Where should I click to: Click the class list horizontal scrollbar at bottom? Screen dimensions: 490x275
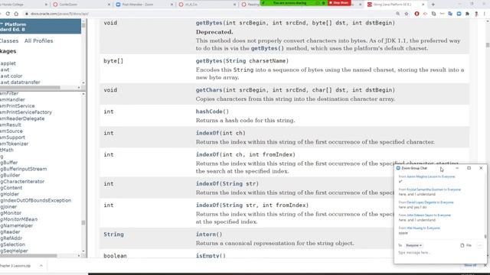click(x=28, y=256)
